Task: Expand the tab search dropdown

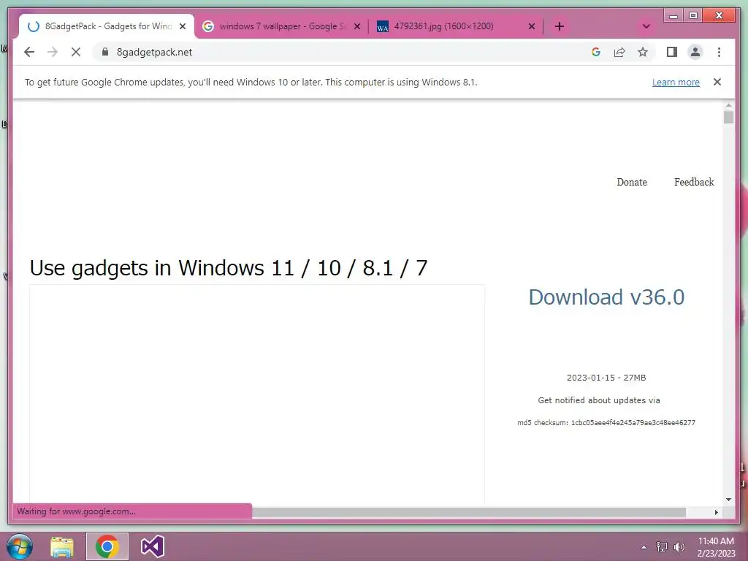Action: (646, 26)
